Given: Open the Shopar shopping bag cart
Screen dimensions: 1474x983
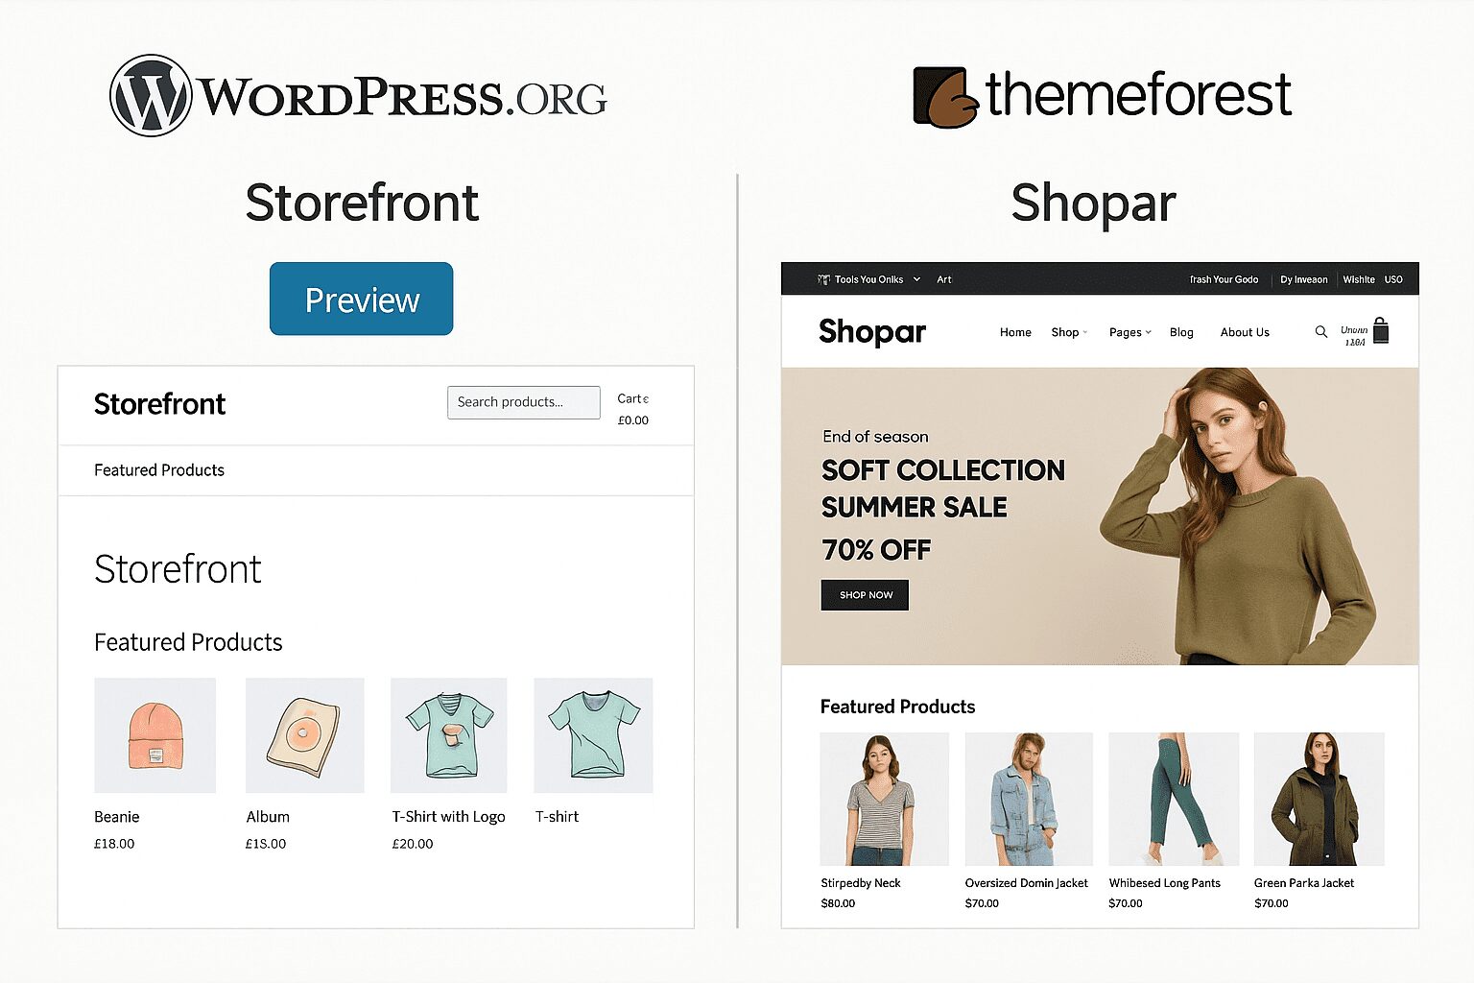Looking at the screenshot, I should (x=1381, y=331).
